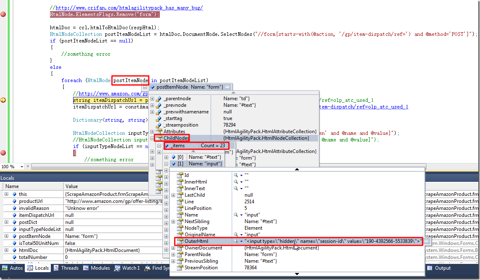Open text visualizer for Name value
This screenshot has width=480, height=280.
236,215
